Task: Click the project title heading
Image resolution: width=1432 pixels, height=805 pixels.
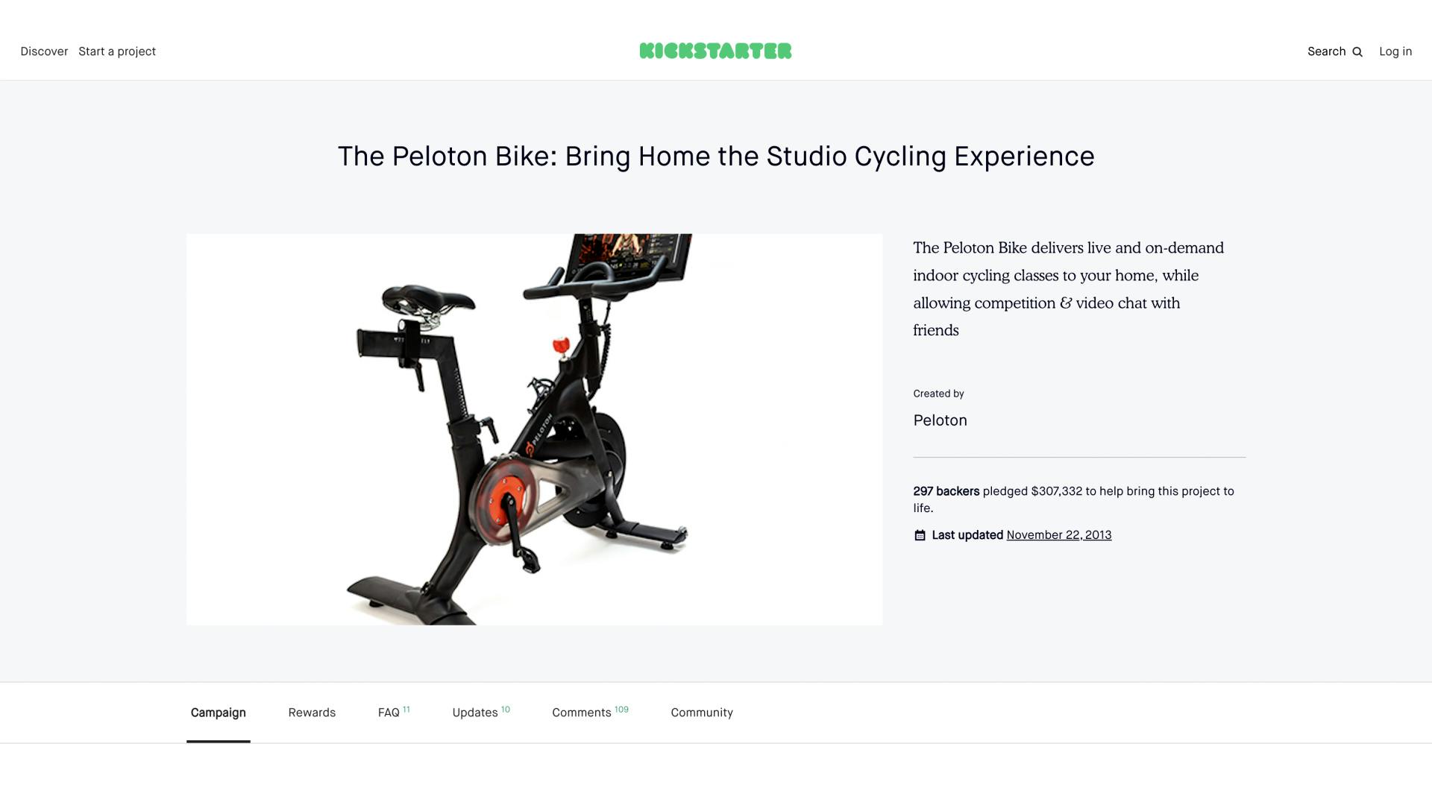Action: [716, 157]
